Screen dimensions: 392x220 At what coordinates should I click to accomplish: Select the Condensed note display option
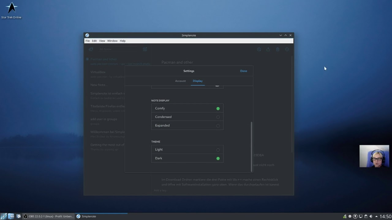[x=187, y=117]
